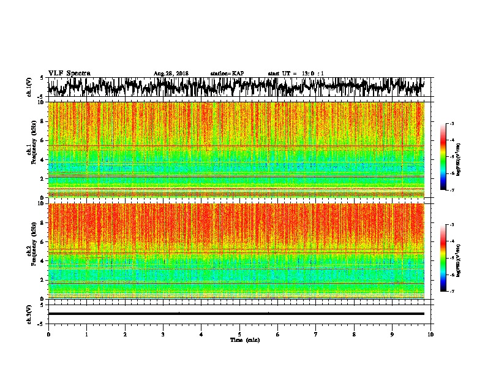Screen dimensions: 485x375
Task: Click the "-3" label on ch.2 color scale
Action: pyautogui.click(x=452, y=225)
